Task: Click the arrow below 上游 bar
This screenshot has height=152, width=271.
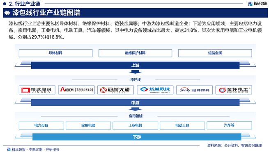Action: (135, 72)
